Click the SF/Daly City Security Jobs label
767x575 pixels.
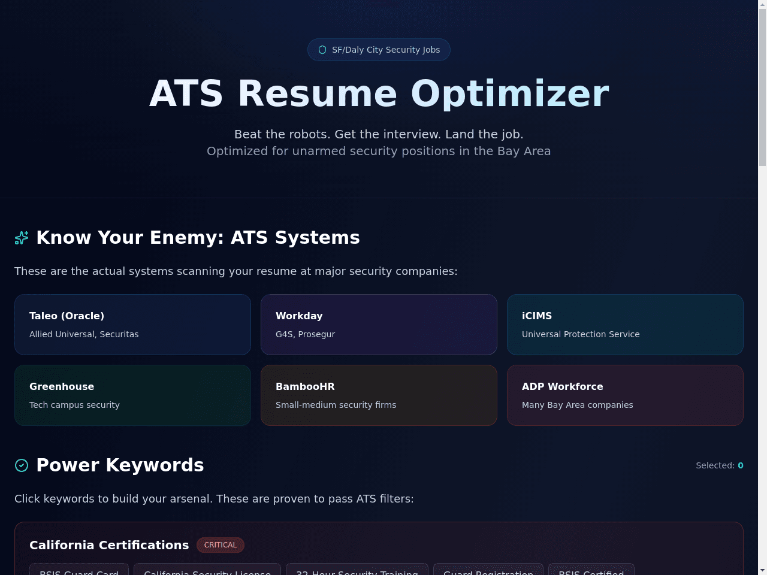pyautogui.click(x=386, y=50)
